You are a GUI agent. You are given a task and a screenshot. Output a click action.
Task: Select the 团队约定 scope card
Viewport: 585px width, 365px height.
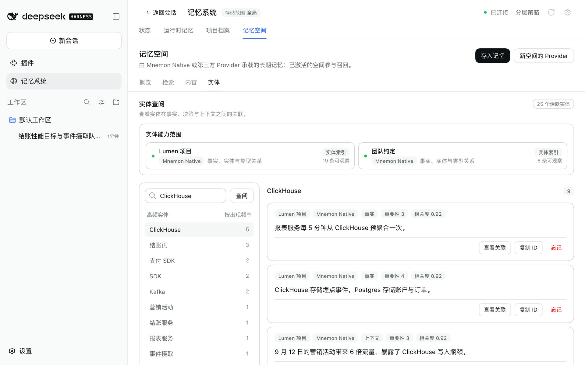(x=463, y=156)
